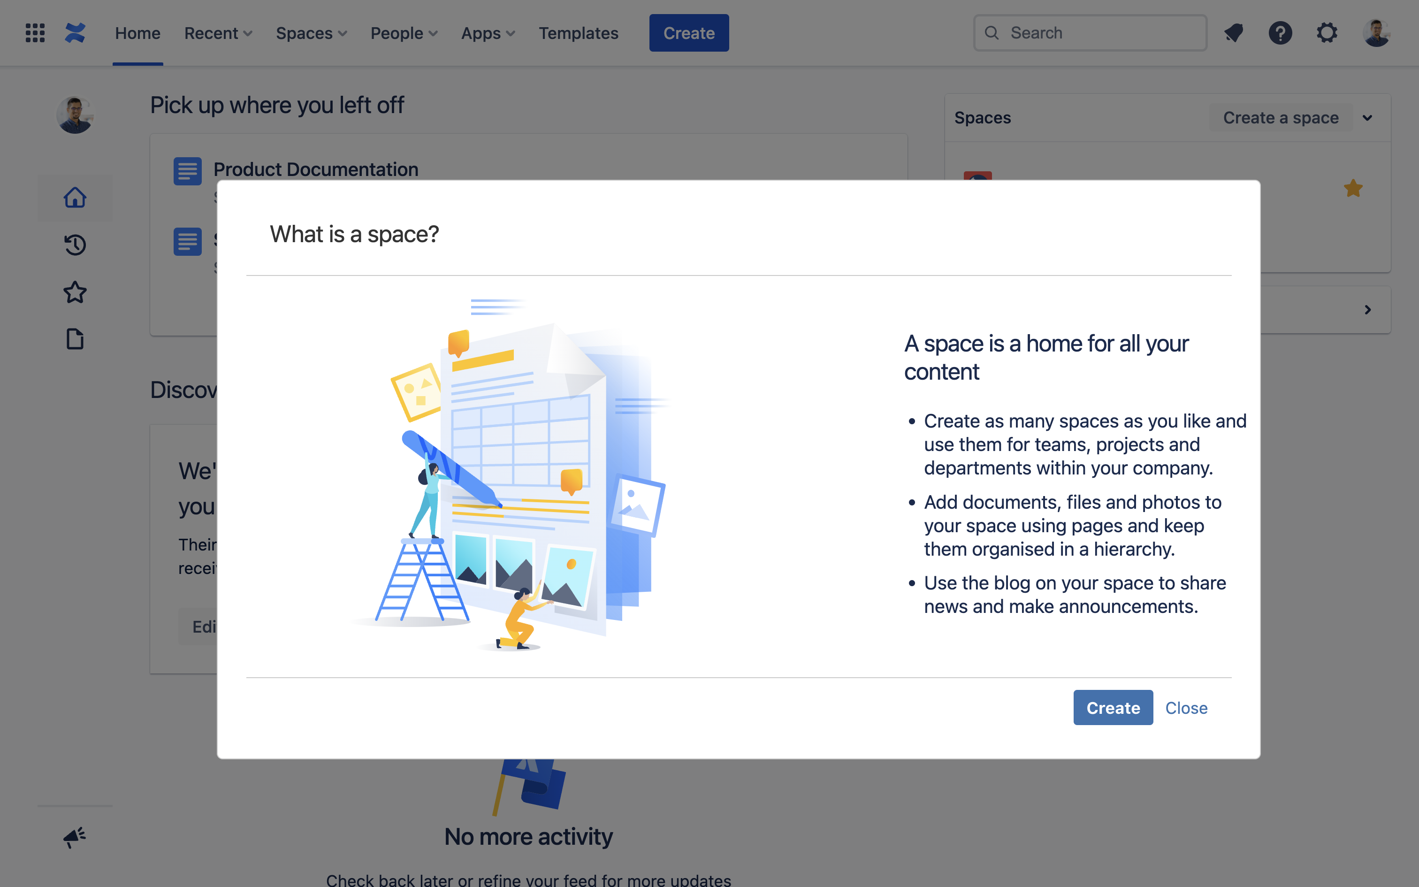This screenshot has height=887, width=1419.
Task: Open the help question mark icon
Action: click(x=1280, y=33)
